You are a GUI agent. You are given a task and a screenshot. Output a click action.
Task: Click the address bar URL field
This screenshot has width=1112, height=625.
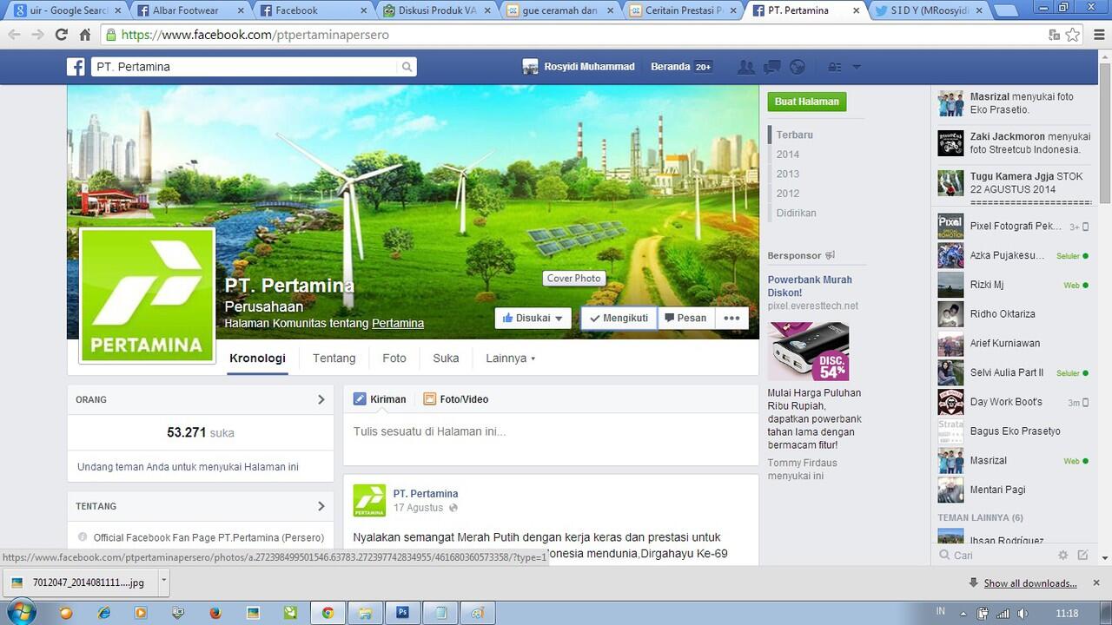coord(573,35)
